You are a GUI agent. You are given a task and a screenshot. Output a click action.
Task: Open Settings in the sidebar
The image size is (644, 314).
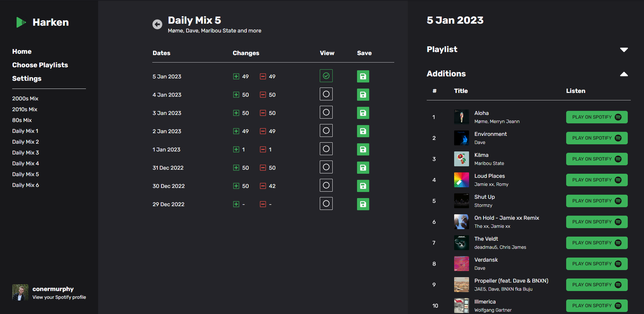[x=27, y=78]
